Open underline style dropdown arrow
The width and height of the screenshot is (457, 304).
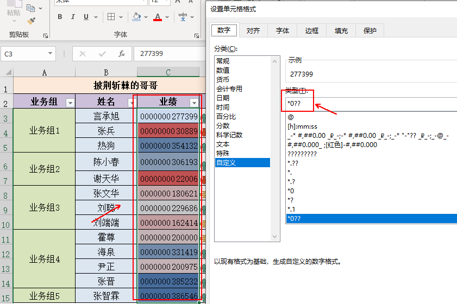click(x=96, y=17)
